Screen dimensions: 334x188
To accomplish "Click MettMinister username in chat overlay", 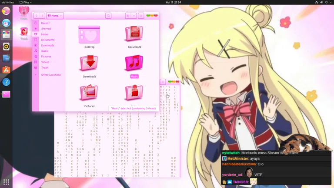I will [238, 158].
